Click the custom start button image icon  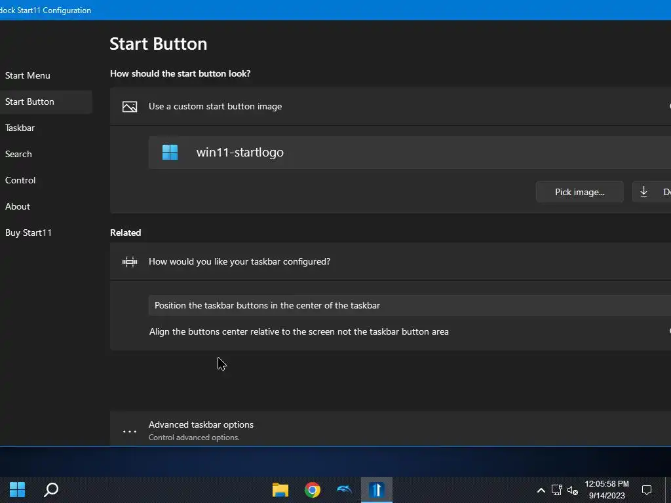130,107
